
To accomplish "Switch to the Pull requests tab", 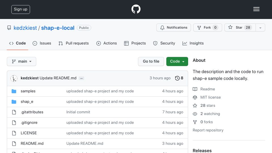I will click(x=74, y=43).
